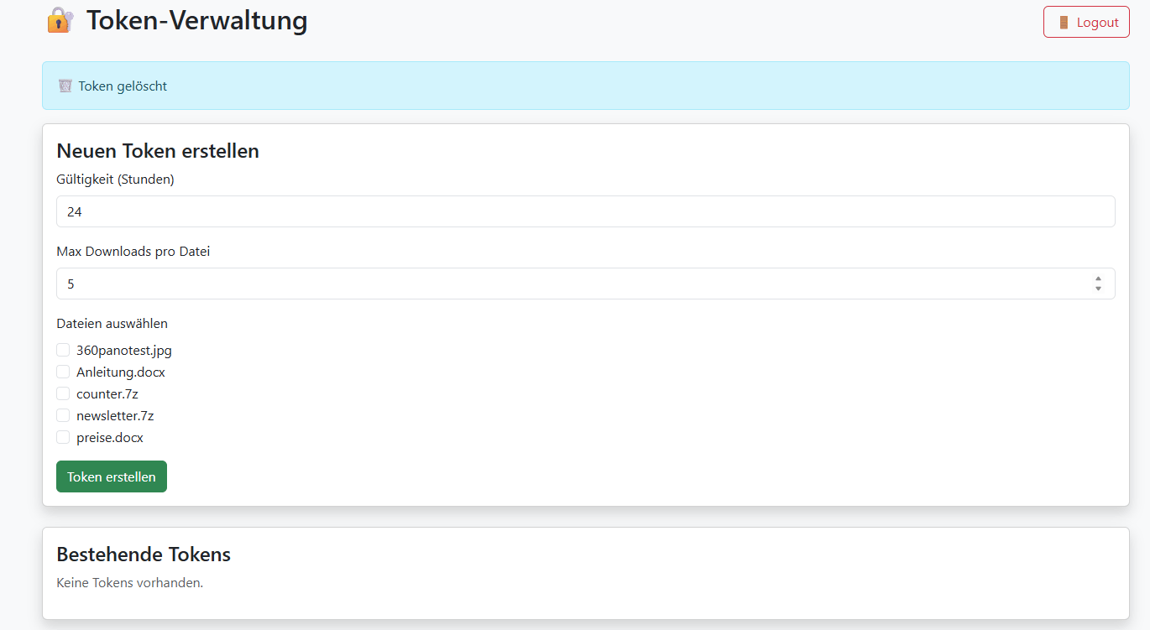Click the lock icon beside Token-Verwaltung

pyautogui.click(x=60, y=20)
